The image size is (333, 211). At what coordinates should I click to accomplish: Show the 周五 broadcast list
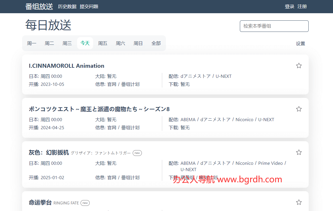(x=103, y=43)
